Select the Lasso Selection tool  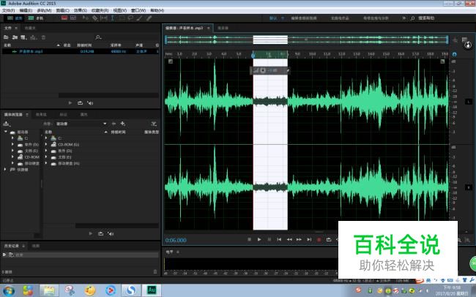tap(130, 18)
